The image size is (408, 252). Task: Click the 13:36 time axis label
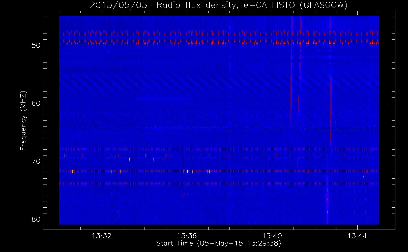point(187,236)
